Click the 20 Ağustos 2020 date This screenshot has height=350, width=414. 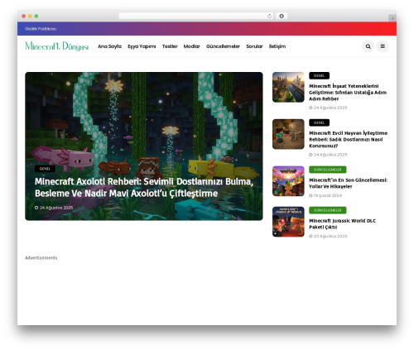[x=328, y=236]
